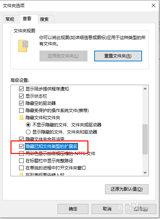
Task: Open the 搜索 tab
Action: tap(44, 19)
